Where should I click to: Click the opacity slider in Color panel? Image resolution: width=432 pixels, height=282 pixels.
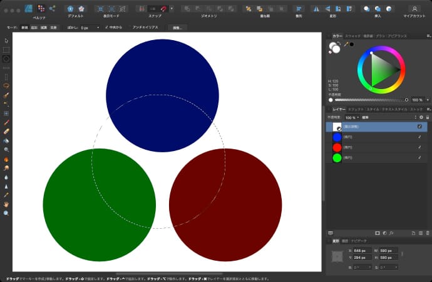pos(369,100)
